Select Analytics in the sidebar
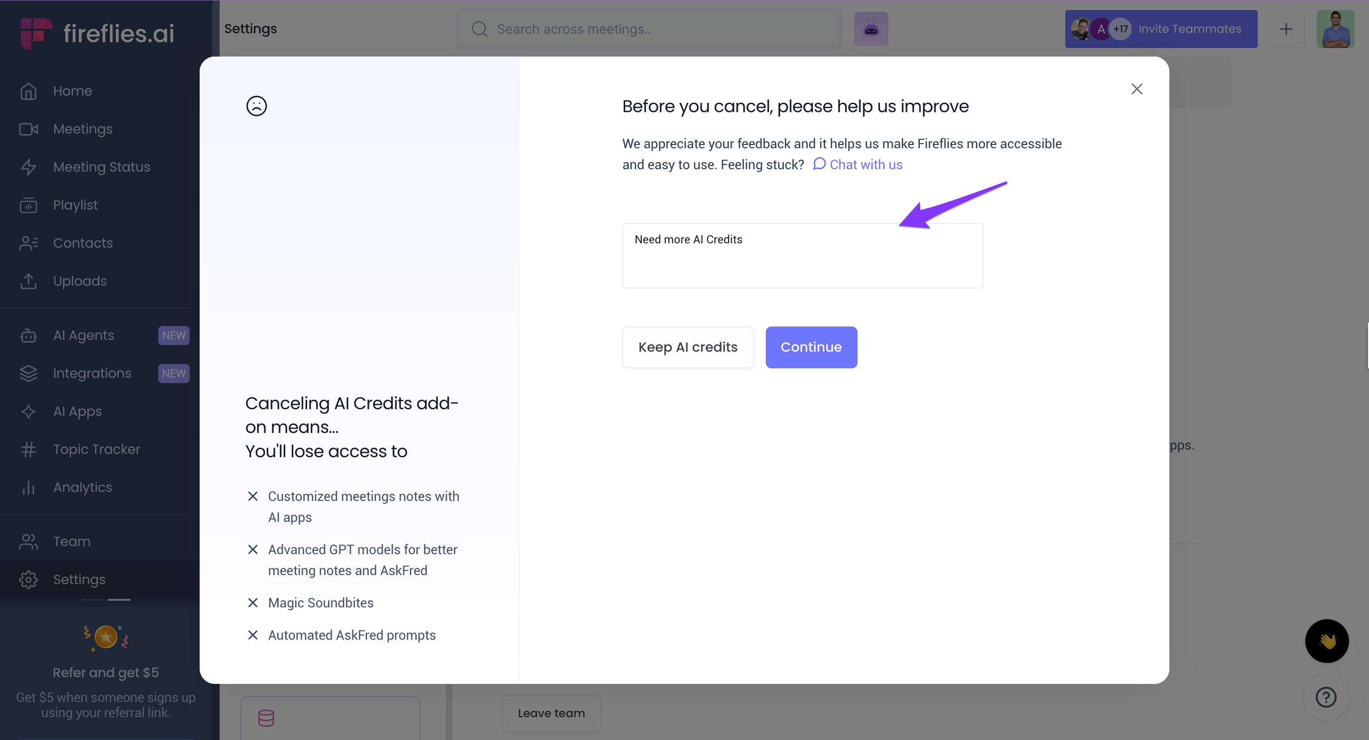 (82, 488)
